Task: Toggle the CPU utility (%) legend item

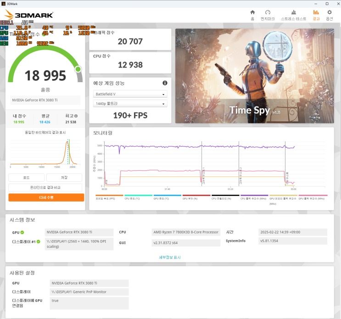Action: (225, 197)
